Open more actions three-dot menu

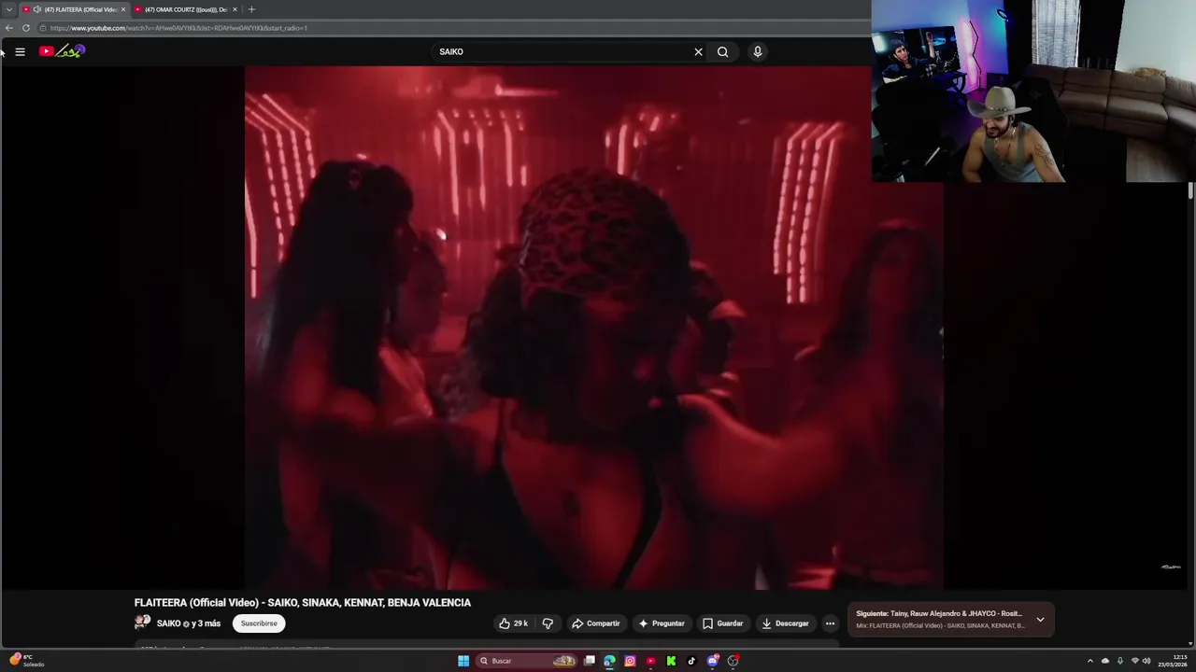point(830,623)
